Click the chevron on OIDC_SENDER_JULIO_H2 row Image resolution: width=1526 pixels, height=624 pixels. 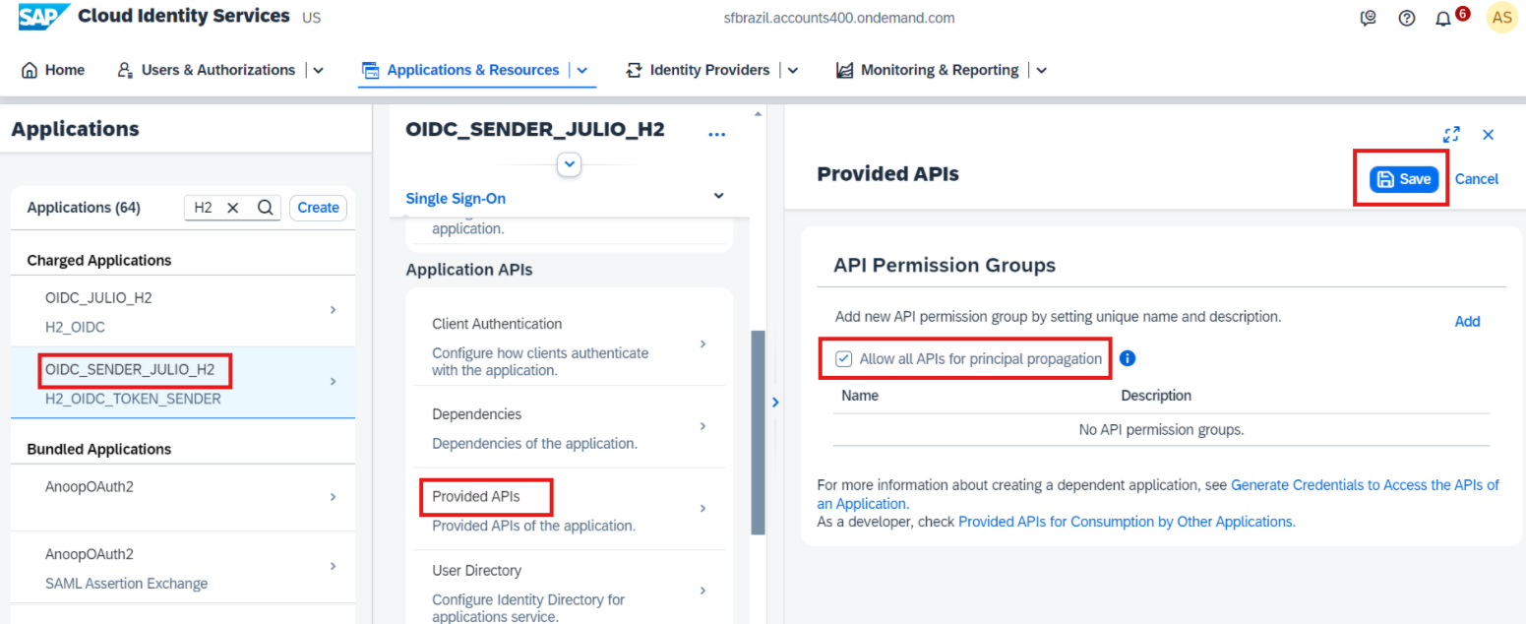333,381
